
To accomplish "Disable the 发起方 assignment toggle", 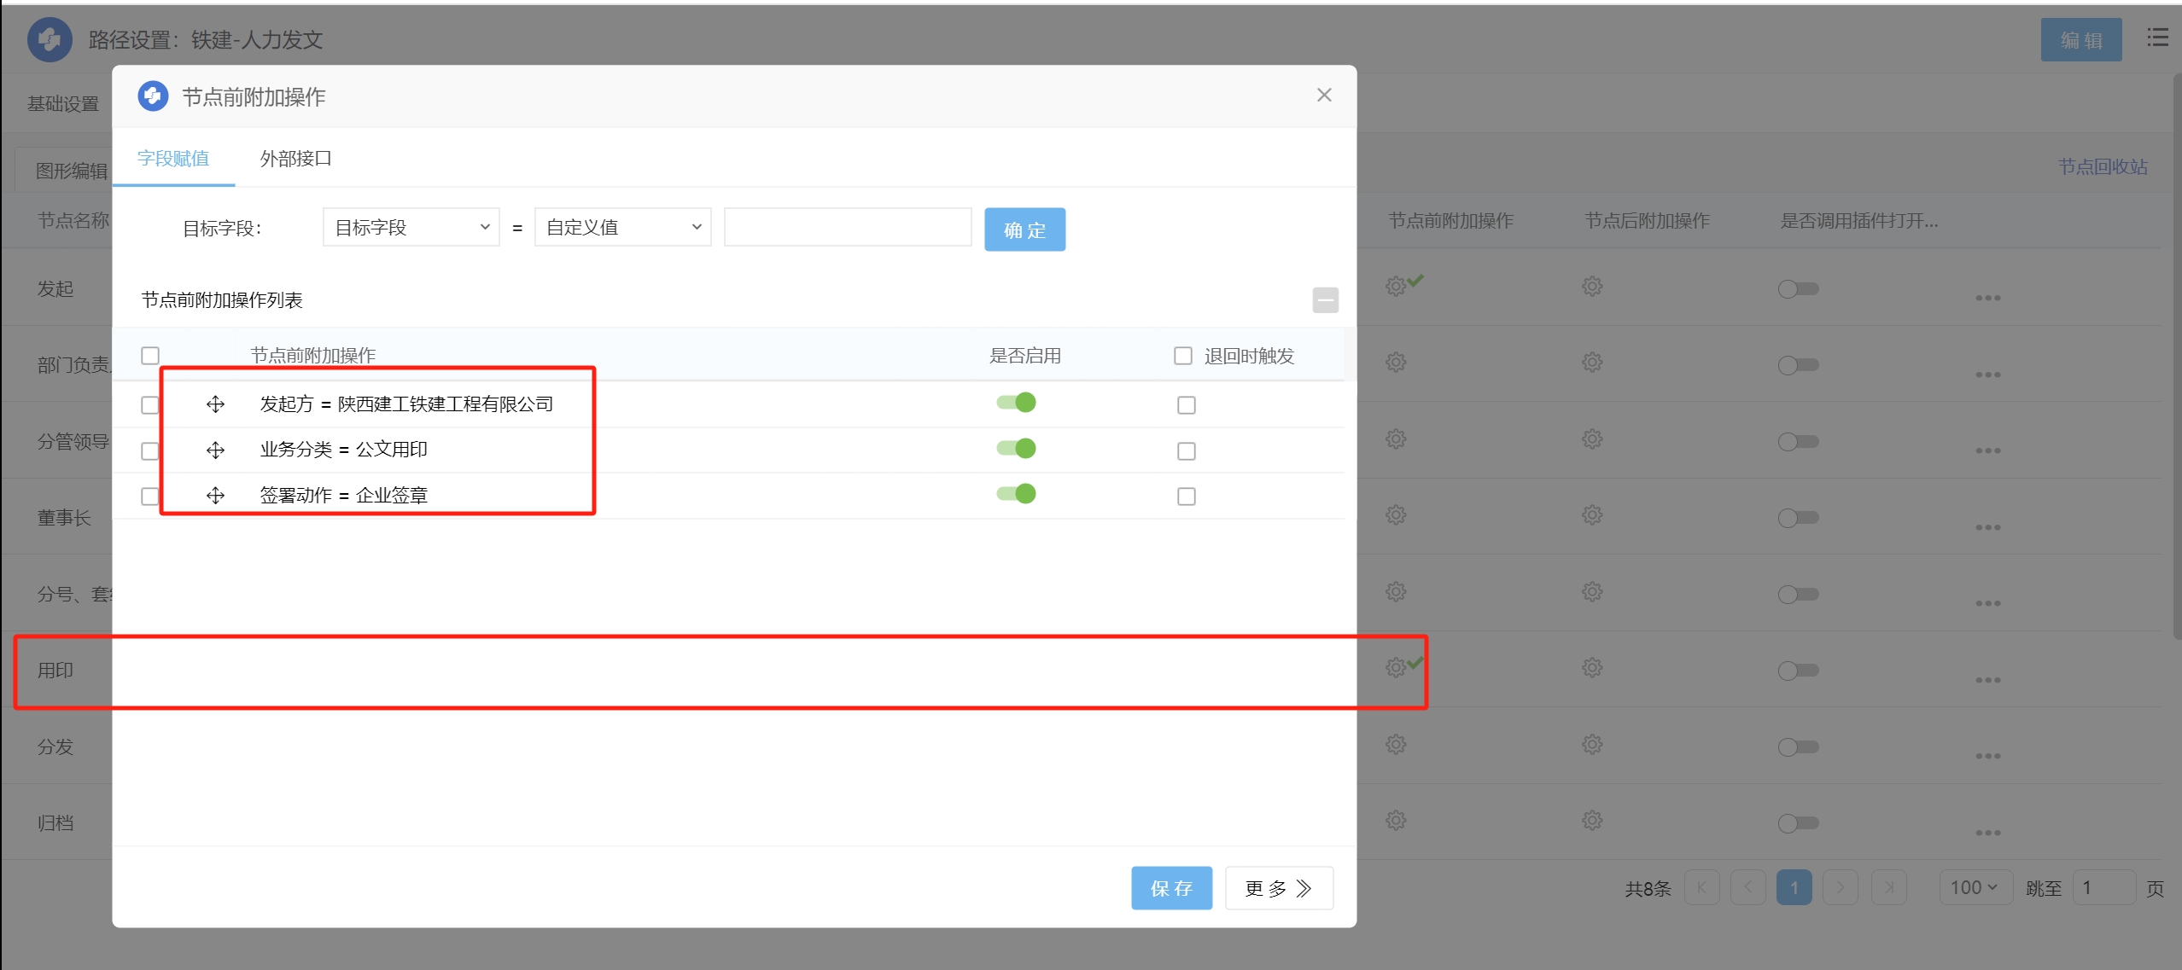I will [x=1016, y=403].
